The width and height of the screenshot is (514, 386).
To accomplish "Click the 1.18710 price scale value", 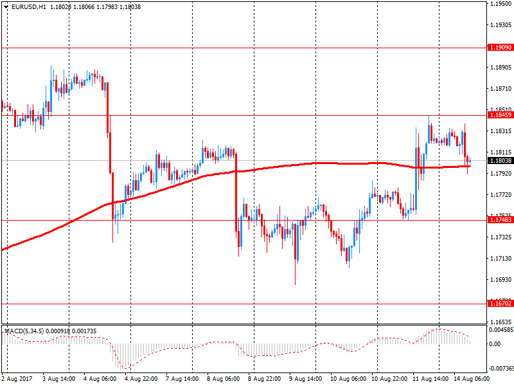I will point(501,89).
